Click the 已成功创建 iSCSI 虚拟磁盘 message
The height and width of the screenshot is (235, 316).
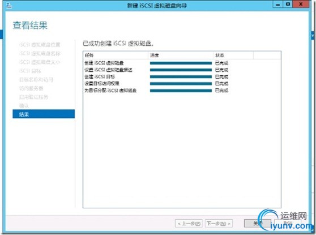tap(119, 44)
